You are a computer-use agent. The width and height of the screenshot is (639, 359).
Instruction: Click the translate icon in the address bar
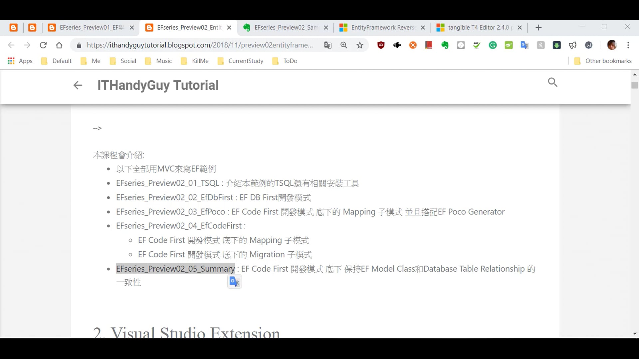pos(328,45)
